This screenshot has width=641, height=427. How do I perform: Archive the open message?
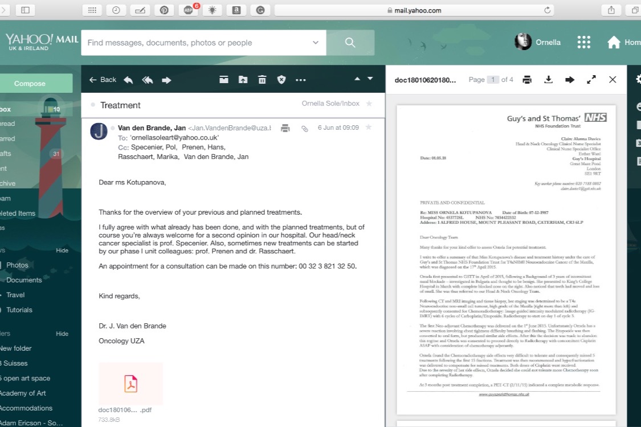click(x=223, y=80)
